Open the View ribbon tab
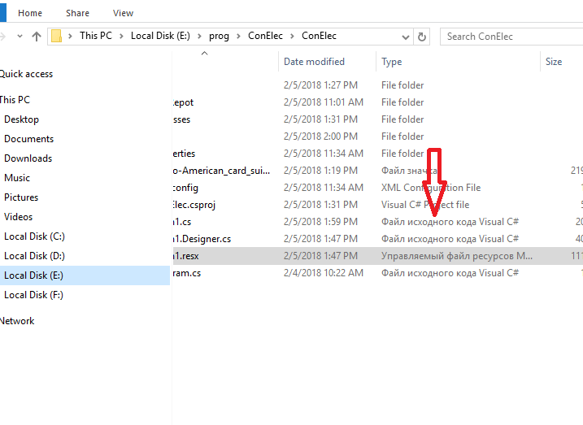 pos(123,13)
